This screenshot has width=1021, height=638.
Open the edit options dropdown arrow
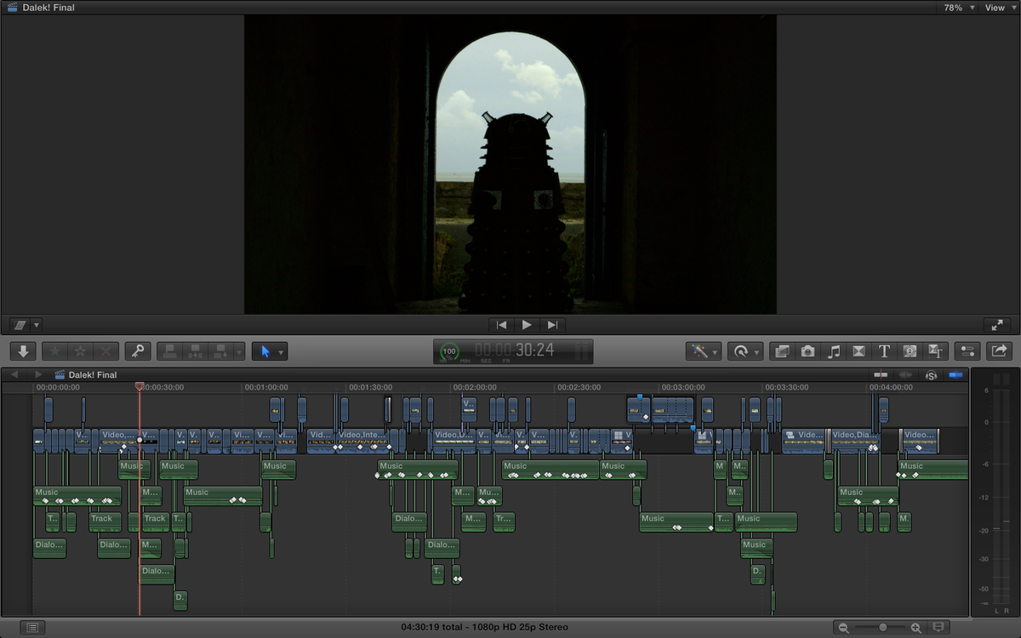(240, 351)
